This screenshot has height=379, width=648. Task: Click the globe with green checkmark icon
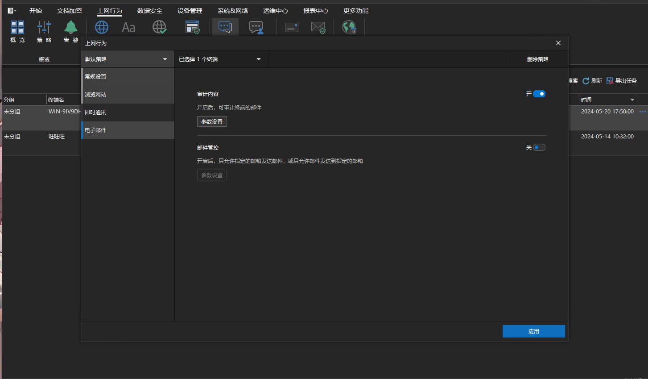click(x=160, y=27)
